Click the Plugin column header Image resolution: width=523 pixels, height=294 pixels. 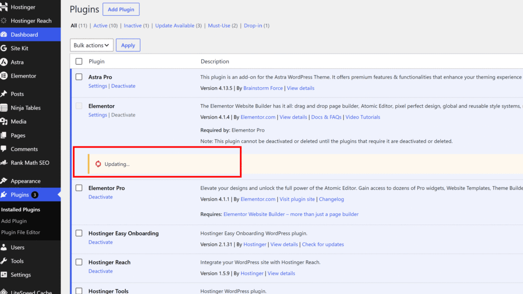point(97,61)
